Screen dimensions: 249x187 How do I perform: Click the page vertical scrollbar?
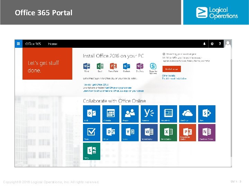point(231,107)
